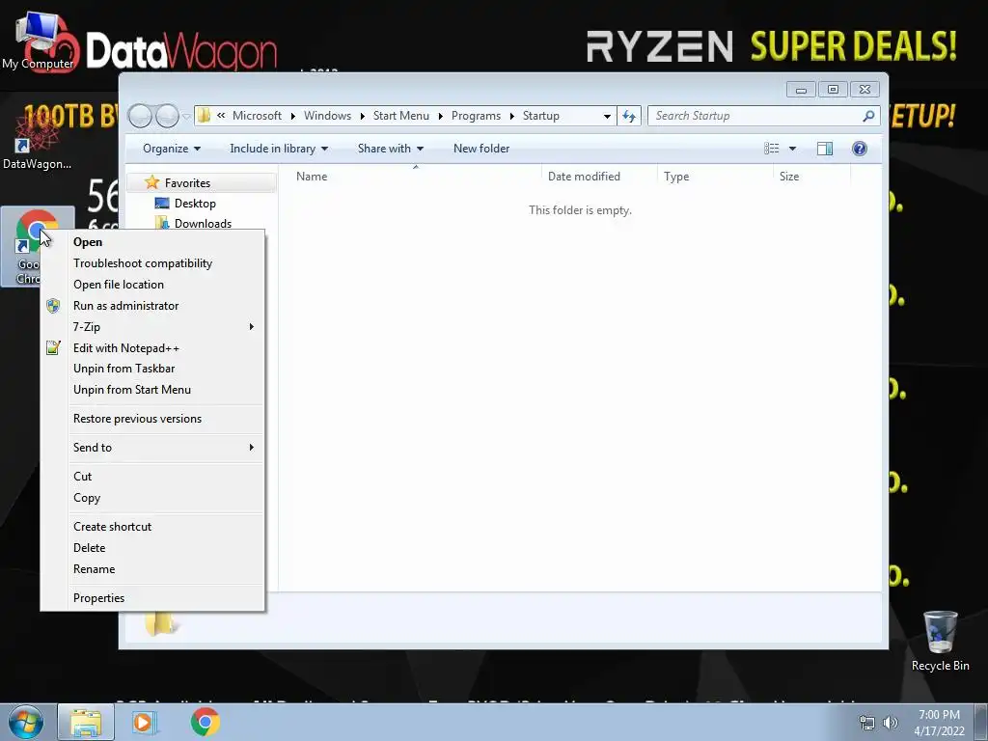Expand the Share with dropdown

point(390,149)
